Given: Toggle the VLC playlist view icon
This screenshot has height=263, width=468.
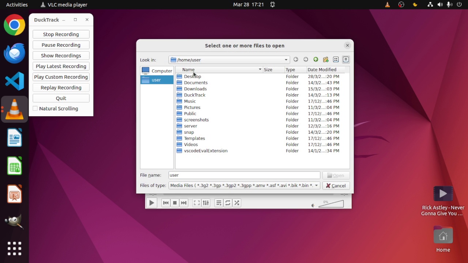Looking at the screenshot, I should point(219,203).
